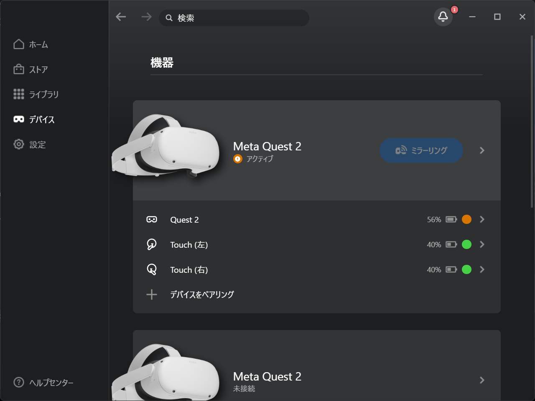This screenshot has width=535, height=401.
Task: Expand Touch (右) row chevron
Action: tap(482, 269)
